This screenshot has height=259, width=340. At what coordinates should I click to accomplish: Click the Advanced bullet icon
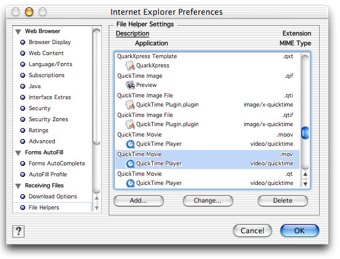[x=23, y=141]
